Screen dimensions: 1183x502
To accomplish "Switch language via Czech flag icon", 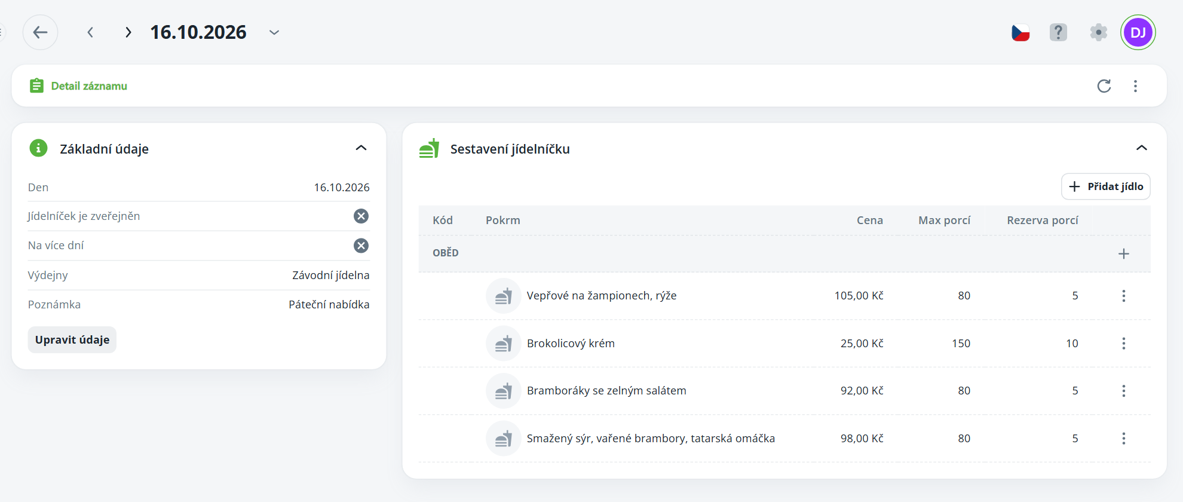I will (x=1020, y=32).
